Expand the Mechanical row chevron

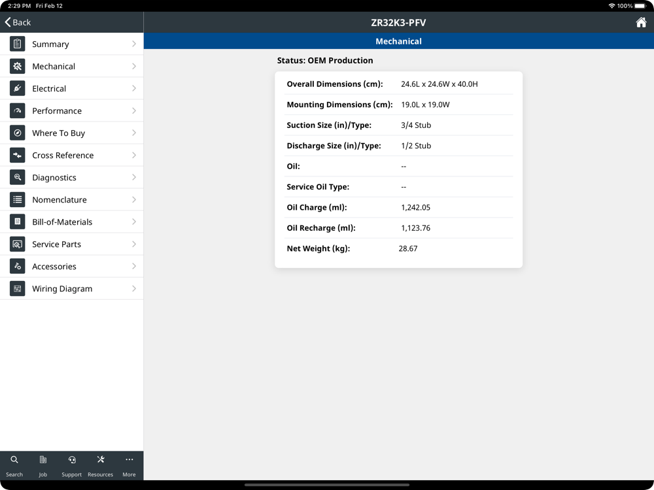tap(134, 66)
